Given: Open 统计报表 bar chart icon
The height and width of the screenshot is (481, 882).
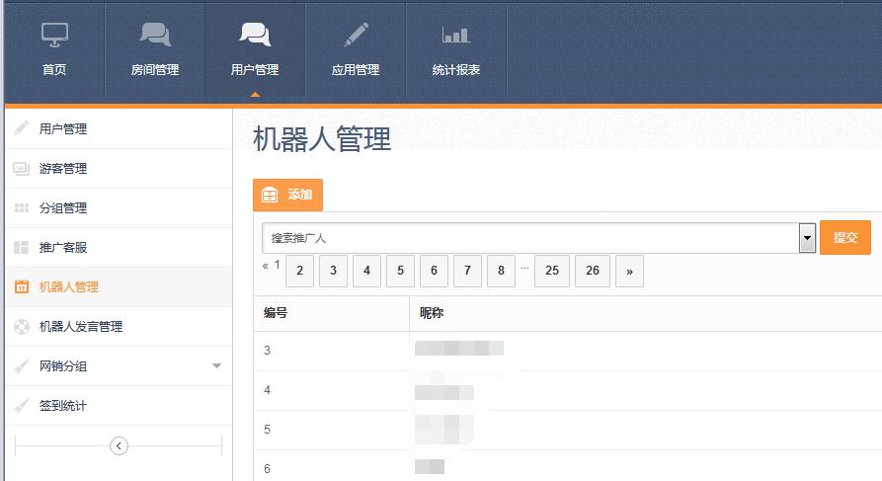Looking at the screenshot, I should click(x=455, y=36).
